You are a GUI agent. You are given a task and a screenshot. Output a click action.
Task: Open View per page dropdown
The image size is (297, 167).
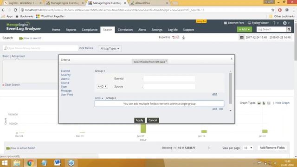pos(248,148)
